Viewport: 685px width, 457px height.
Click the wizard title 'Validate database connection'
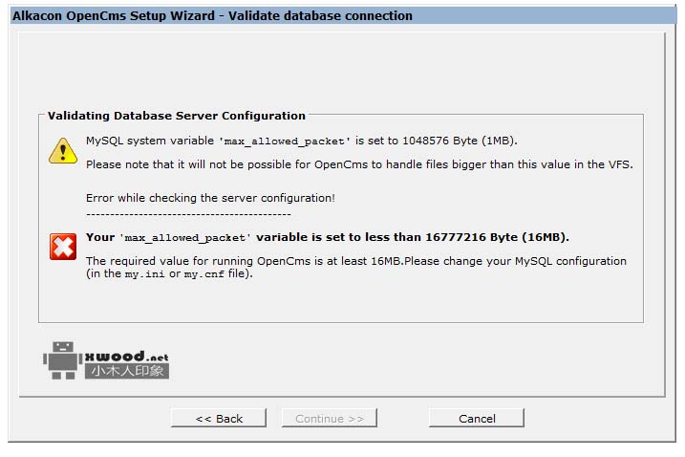tap(320, 15)
